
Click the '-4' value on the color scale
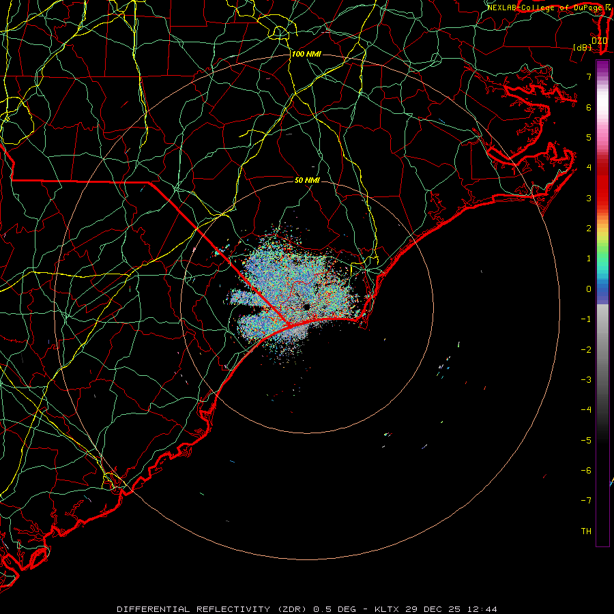coord(586,409)
